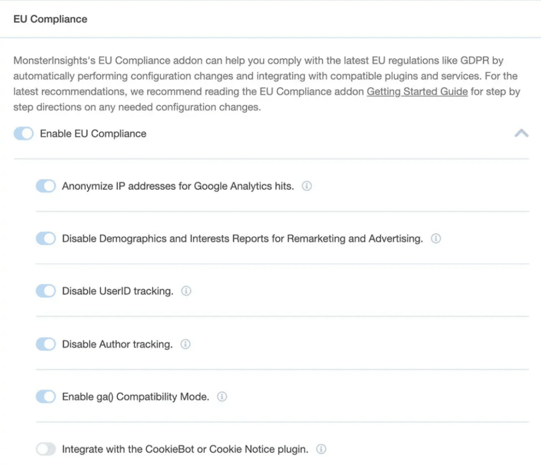This screenshot has height=468, width=541.
Task: Click the EU Compliance section heading
Action: [x=50, y=19]
